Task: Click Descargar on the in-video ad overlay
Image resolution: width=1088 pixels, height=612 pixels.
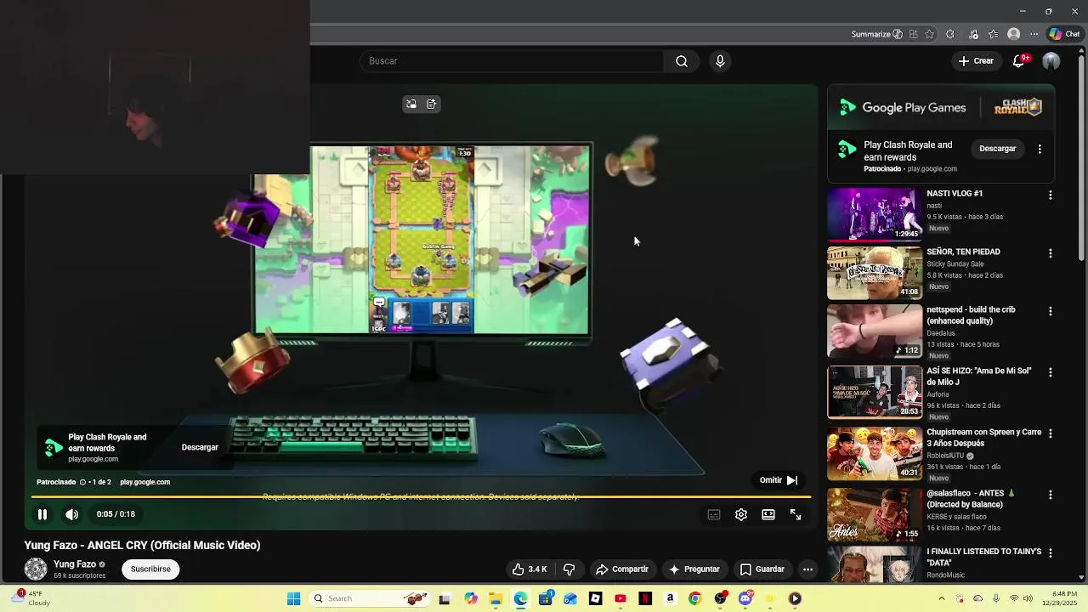Action: [200, 447]
